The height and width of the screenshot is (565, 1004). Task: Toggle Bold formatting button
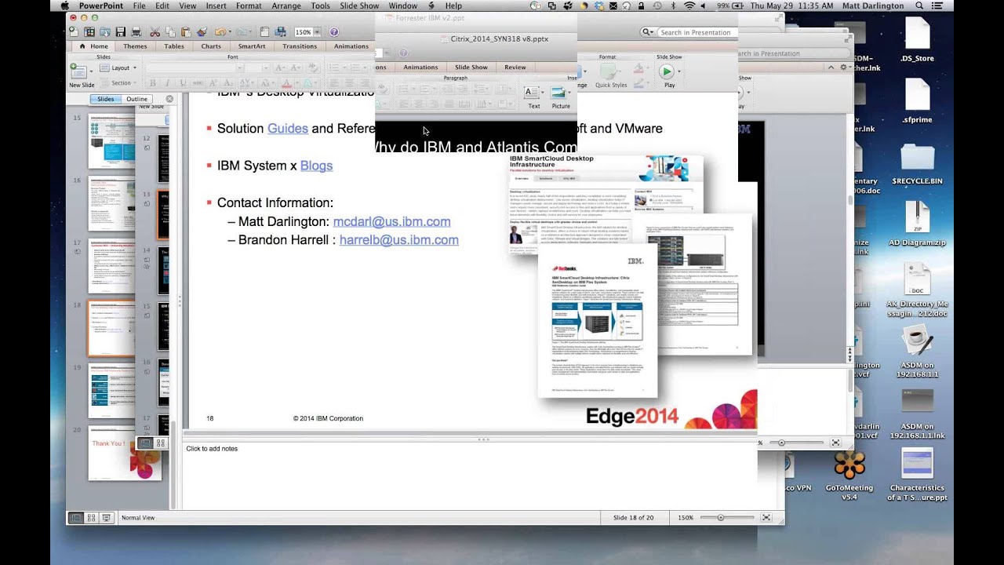[153, 83]
